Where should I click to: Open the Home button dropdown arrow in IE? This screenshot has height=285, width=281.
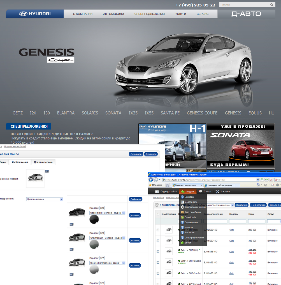(262, 185)
